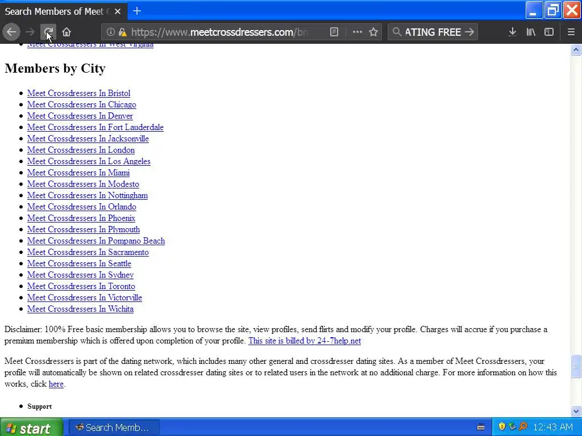Viewport: 582px width, 436px height.
Task: Open the browser home page icon
Action: 66,32
